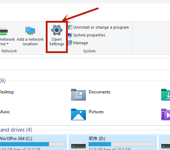This screenshot has width=170, height=150.
Task: Click the D: drive usage bar
Action: click(122, 144)
